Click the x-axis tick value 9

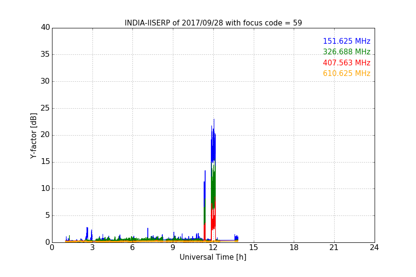click(173, 248)
